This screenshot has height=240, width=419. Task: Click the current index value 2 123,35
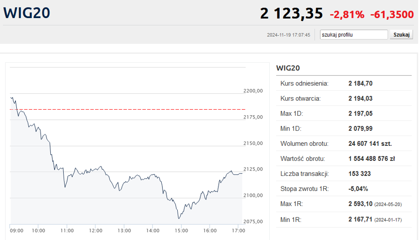[x=291, y=13]
